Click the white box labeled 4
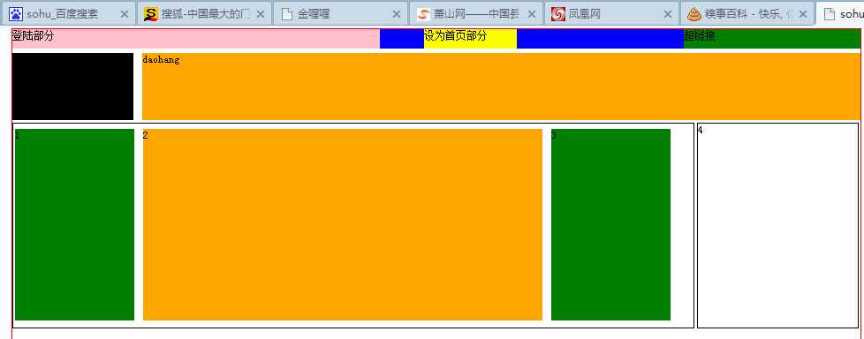The image size is (864, 339). (x=778, y=226)
